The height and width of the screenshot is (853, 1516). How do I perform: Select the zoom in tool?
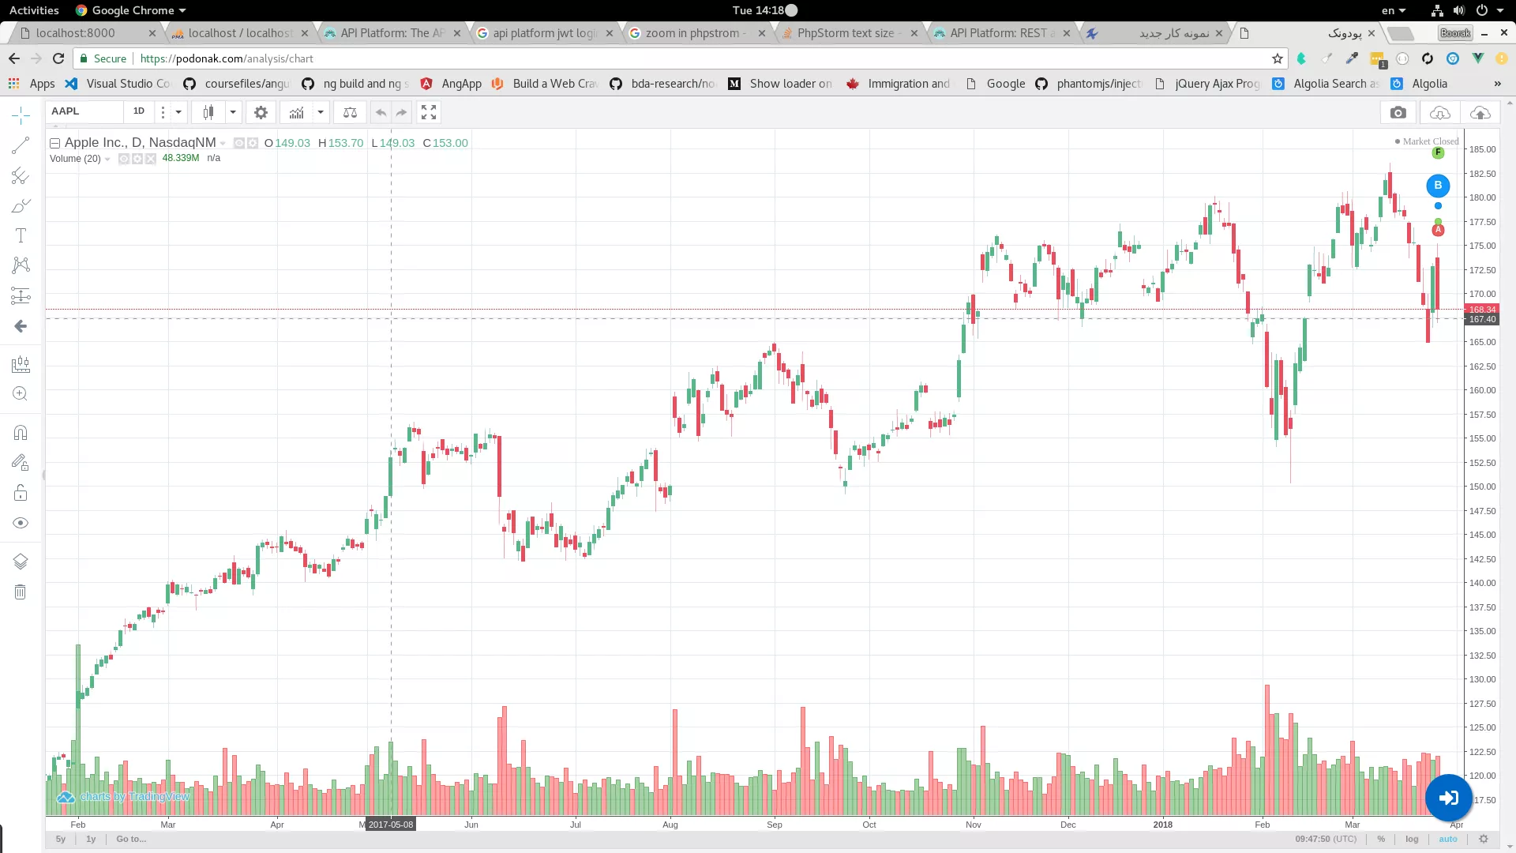click(x=21, y=394)
